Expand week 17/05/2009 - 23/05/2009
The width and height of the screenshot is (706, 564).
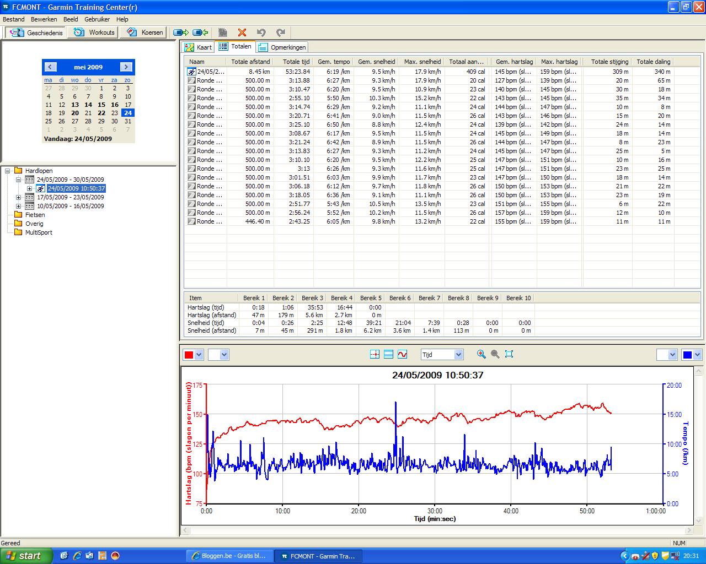coord(18,197)
